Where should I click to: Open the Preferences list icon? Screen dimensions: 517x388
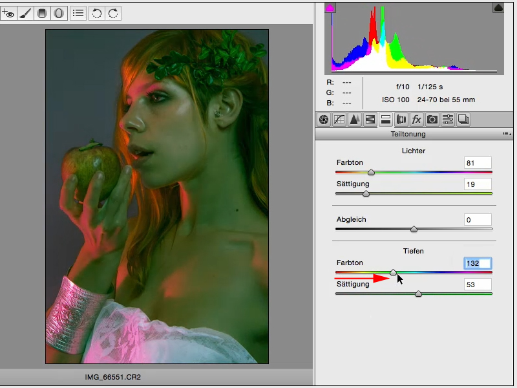click(x=78, y=14)
